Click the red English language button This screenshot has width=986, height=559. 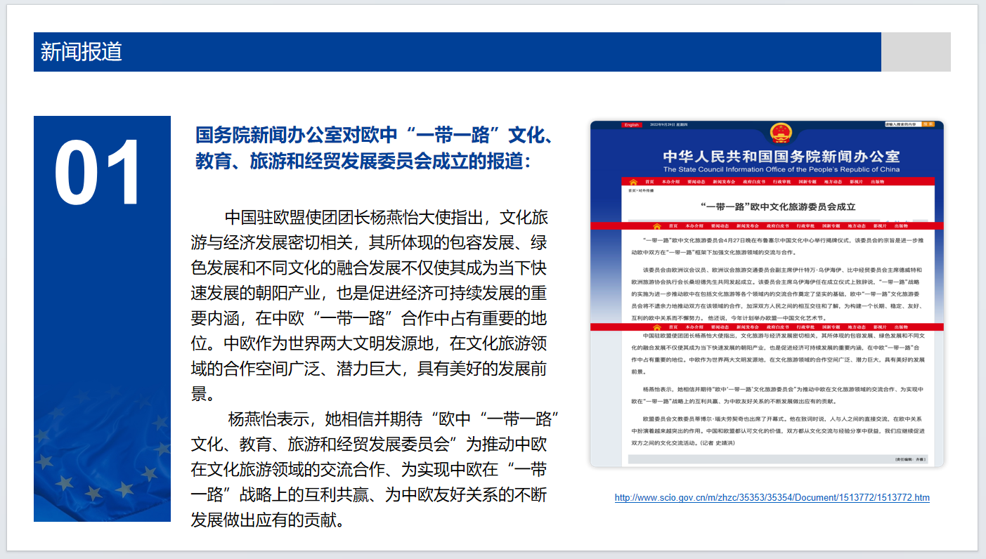(x=631, y=125)
